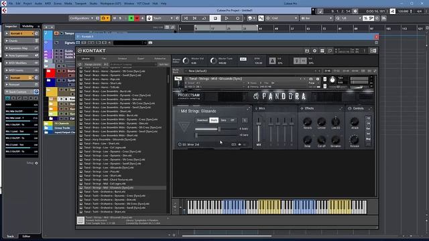This screenshot has height=241, width=429.
Task: Expand the Expression Map inspector section
Action: pyautogui.click(x=21, y=48)
